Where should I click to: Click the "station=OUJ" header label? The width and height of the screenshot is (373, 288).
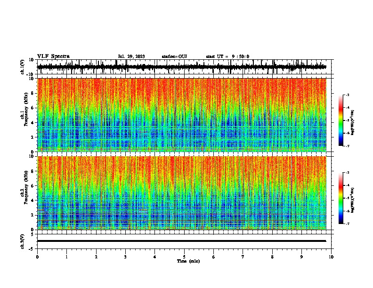[174, 56]
